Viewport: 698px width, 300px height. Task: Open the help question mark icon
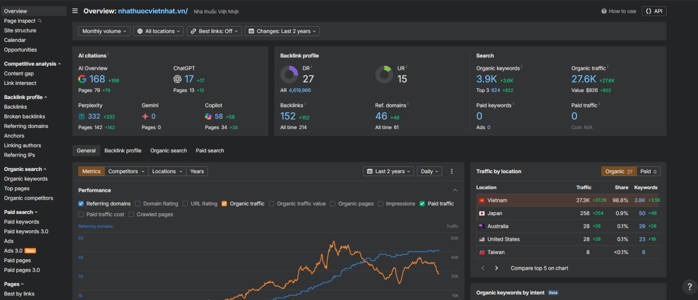pos(688,287)
